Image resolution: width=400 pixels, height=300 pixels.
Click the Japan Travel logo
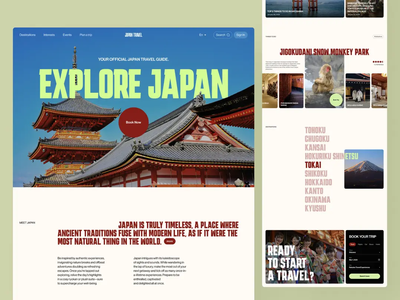134,35
